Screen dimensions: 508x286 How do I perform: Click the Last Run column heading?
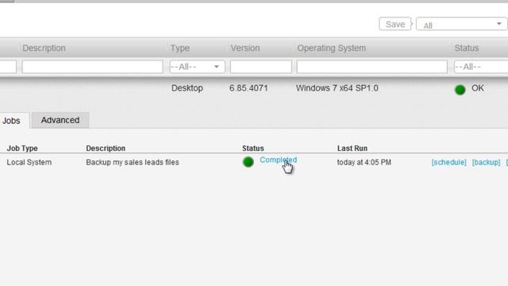tap(352, 149)
